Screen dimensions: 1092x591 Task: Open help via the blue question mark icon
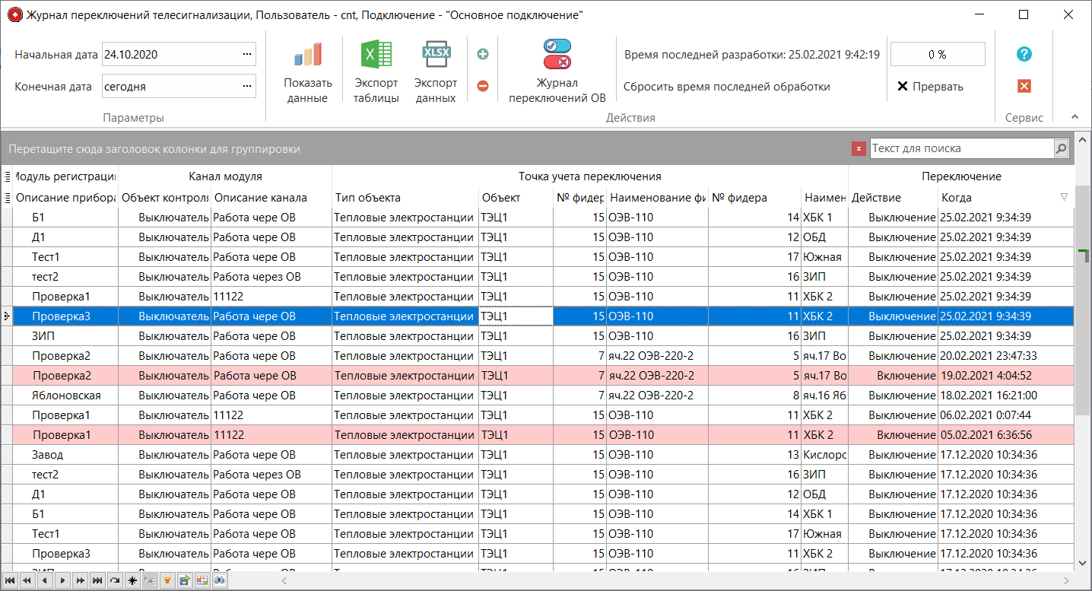1024,54
